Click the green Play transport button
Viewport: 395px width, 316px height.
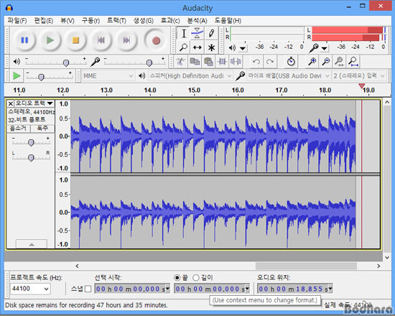tap(50, 40)
